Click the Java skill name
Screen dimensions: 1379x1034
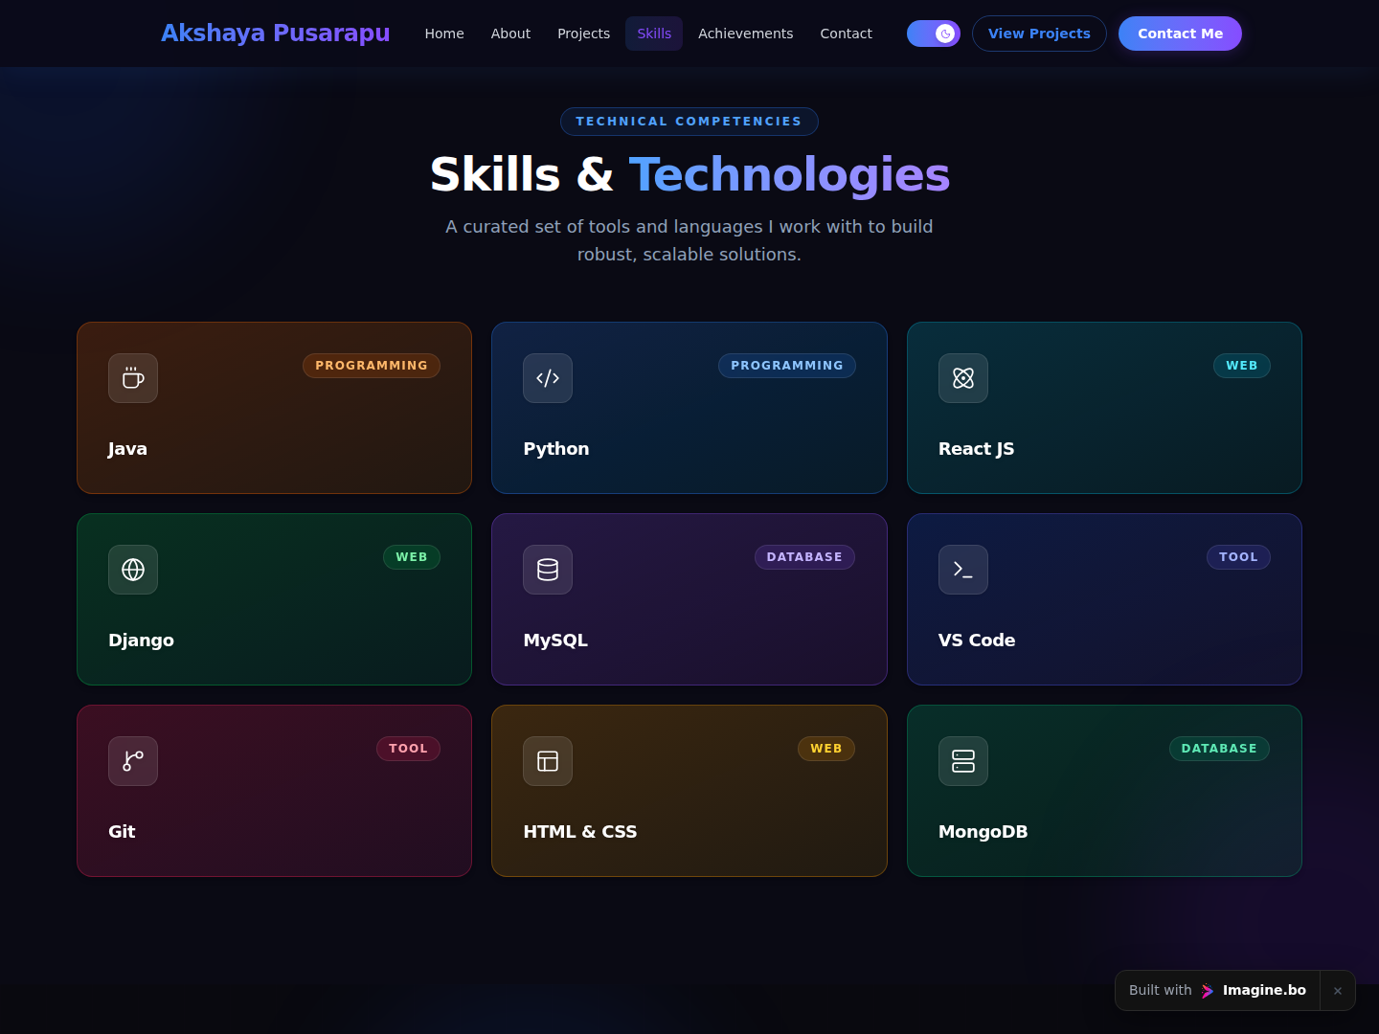click(127, 449)
